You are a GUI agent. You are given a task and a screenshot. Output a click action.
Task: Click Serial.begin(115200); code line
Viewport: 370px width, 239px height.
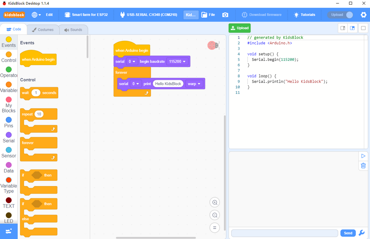[275, 59]
